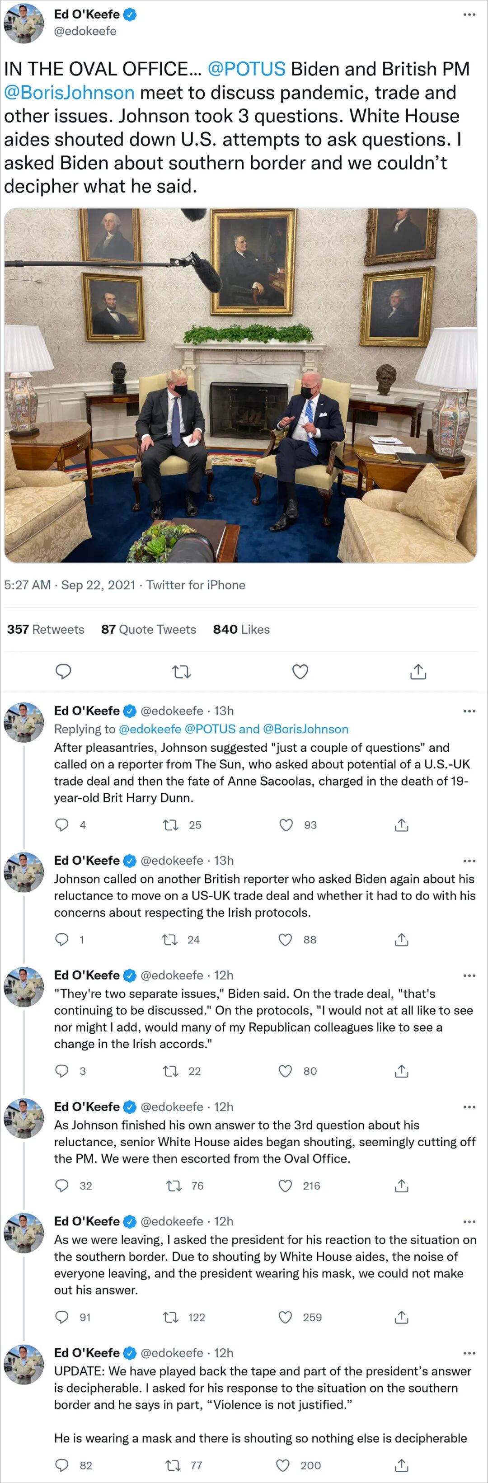This screenshot has width=488, height=1483.
Task: Show the 840 Likes list
Action: pos(241,629)
